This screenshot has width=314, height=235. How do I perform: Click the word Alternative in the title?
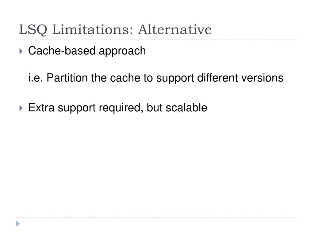(175, 30)
